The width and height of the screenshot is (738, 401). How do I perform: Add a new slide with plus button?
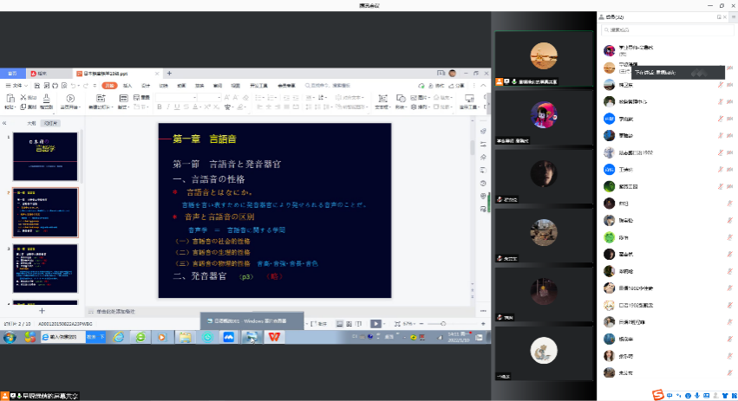(x=42, y=310)
